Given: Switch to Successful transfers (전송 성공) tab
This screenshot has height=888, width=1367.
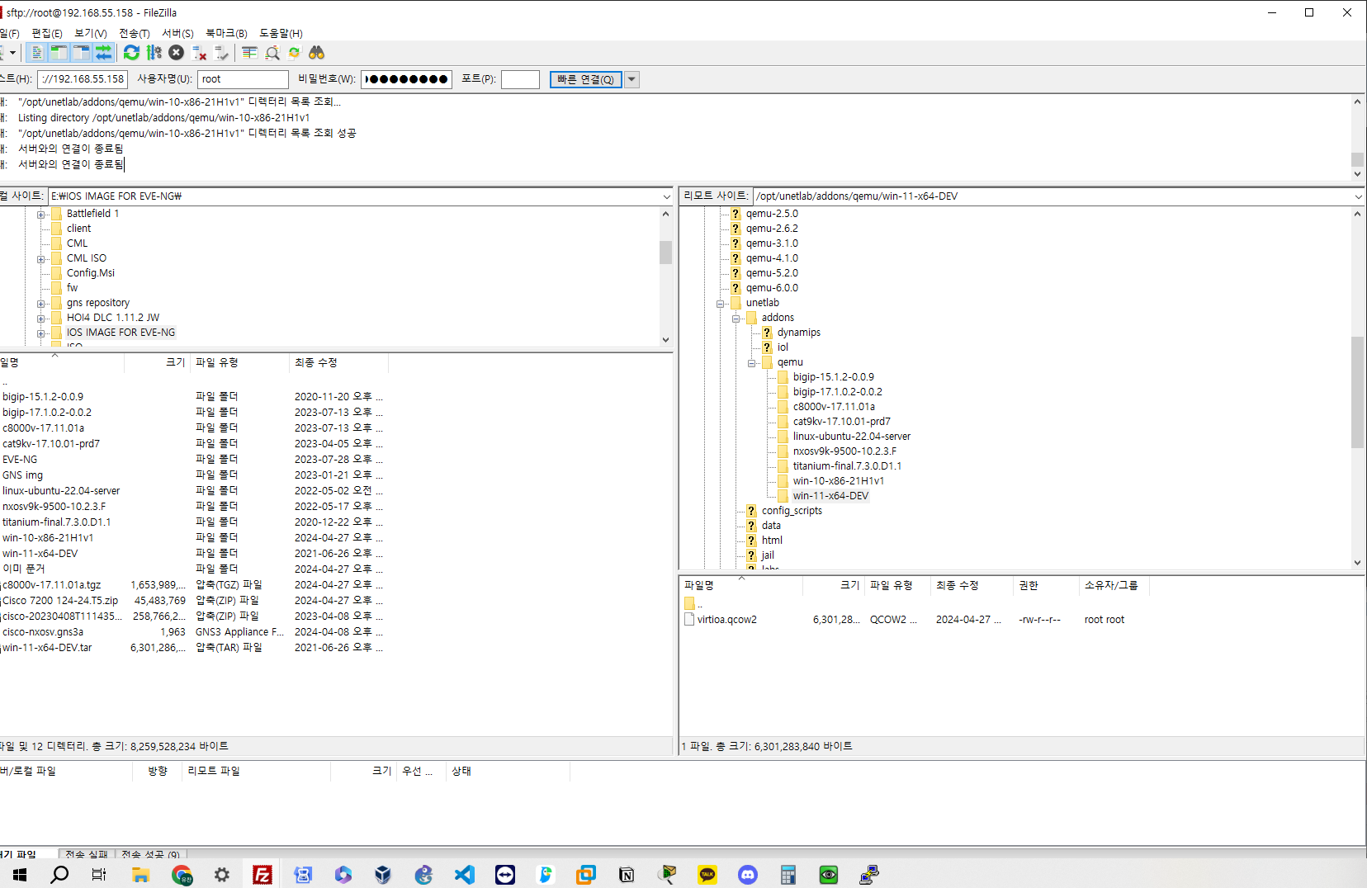Looking at the screenshot, I should click(x=150, y=854).
